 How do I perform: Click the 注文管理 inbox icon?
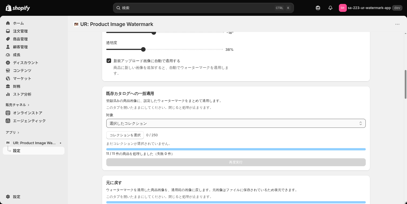8,31
